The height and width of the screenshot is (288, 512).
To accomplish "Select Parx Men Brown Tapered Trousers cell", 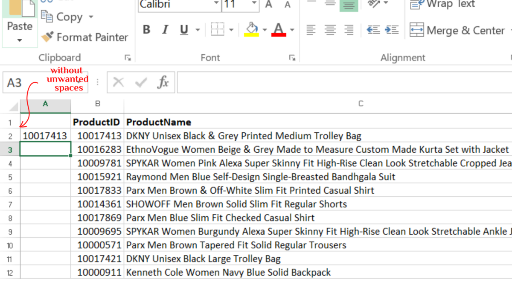I will 318,245.
